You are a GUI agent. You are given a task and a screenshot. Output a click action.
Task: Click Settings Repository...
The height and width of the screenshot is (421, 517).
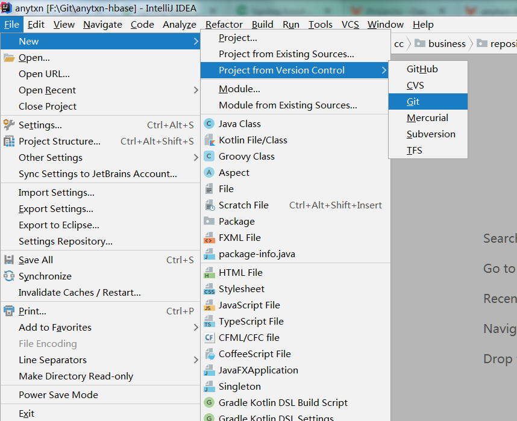[100, 242]
